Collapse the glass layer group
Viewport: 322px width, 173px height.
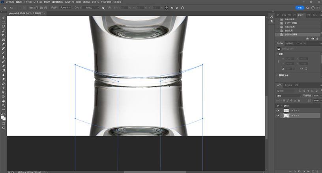[x=281, y=106]
